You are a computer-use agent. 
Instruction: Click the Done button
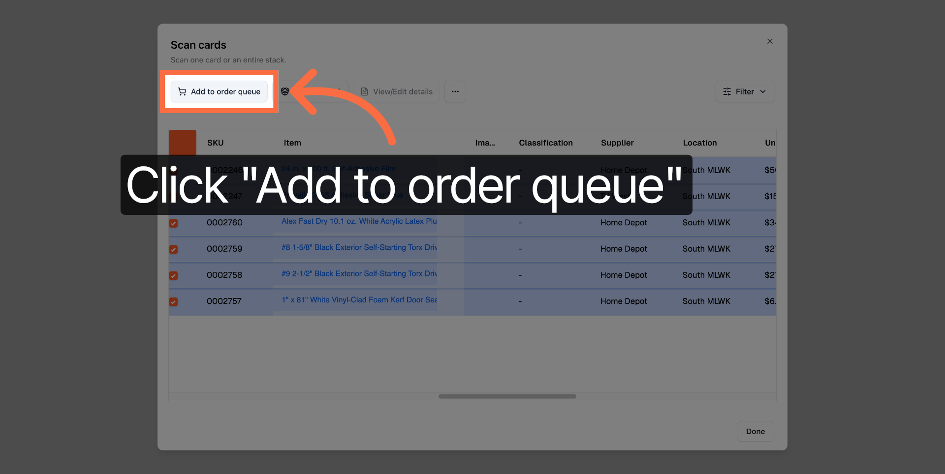(755, 431)
